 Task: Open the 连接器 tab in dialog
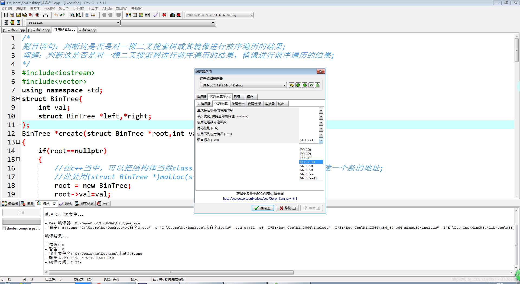269,104
